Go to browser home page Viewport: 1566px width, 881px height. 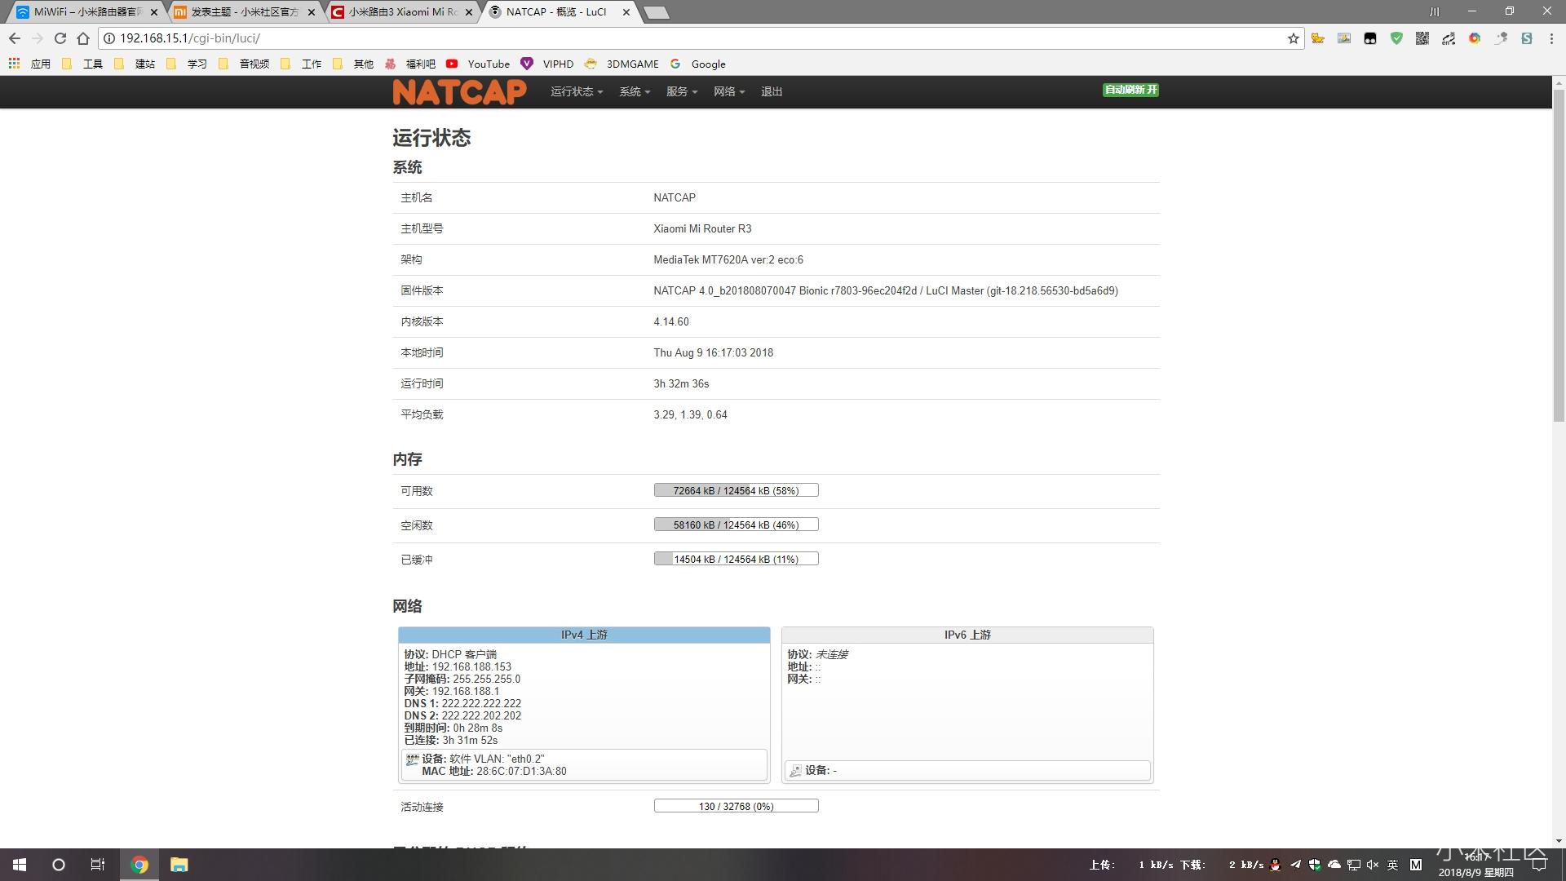pos(83,38)
